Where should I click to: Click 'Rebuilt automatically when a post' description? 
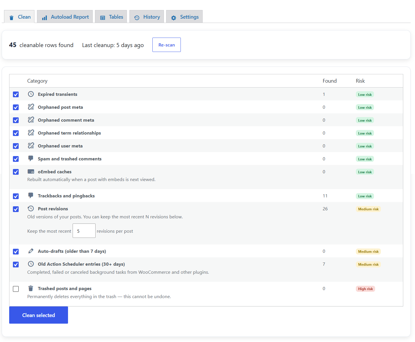point(91,180)
